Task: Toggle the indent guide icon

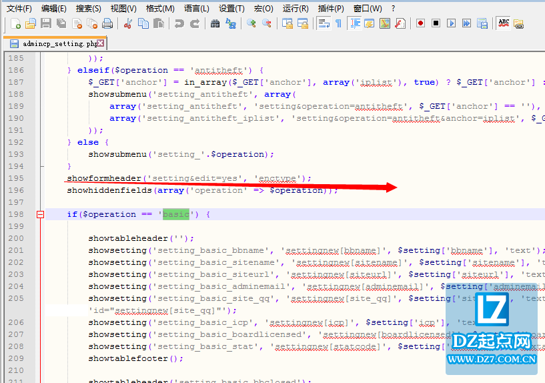Action: (354, 23)
